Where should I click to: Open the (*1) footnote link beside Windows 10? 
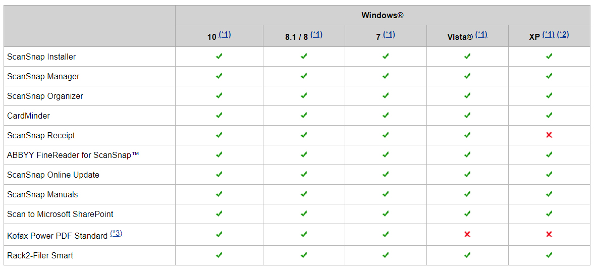click(225, 35)
